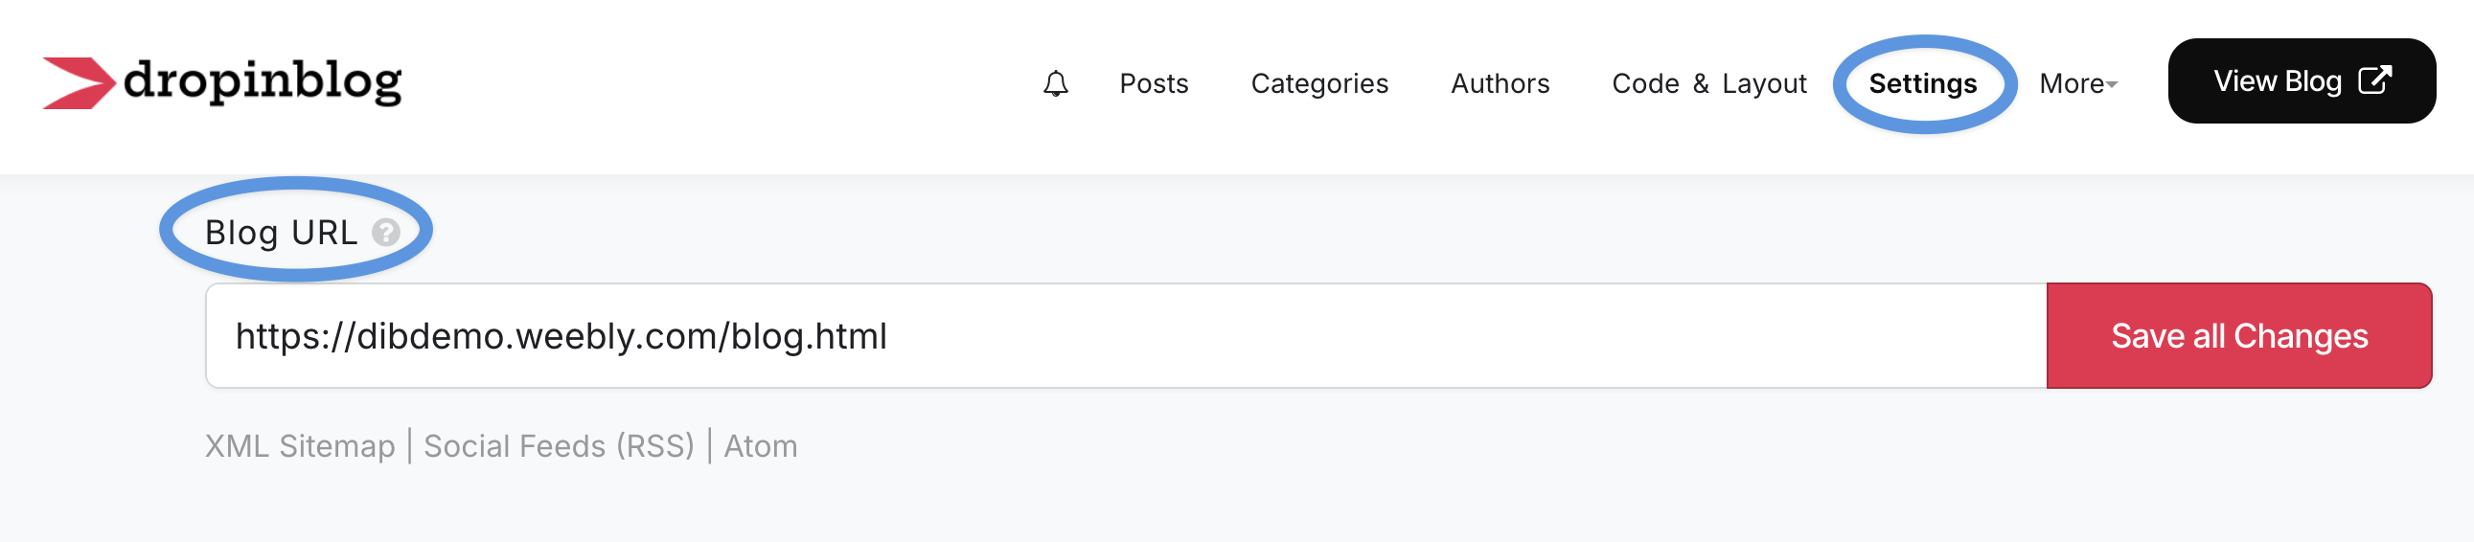The height and width of the screenshot is (542, 2474).
Task: Navigate to the Authors section
Action: (1500, 83)
